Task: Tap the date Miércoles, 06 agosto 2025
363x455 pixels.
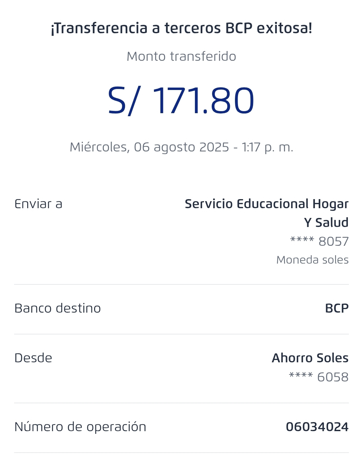Action: [149, 147]
